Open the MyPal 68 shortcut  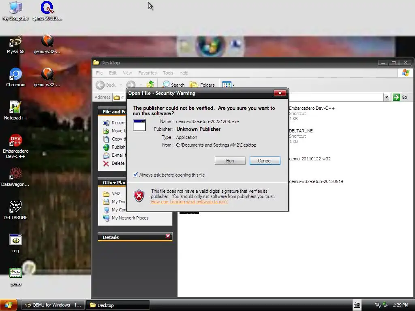[x=16, y=44]
